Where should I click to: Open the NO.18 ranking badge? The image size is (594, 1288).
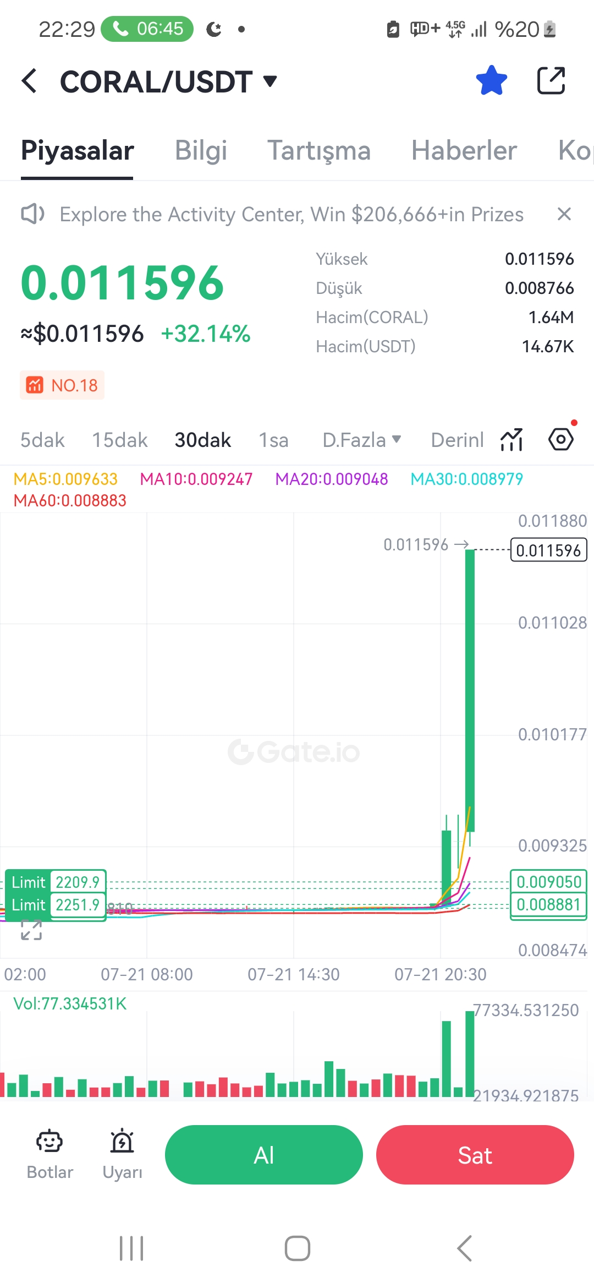(62, 385)
